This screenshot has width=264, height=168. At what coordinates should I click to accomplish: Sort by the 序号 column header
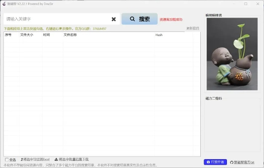[8, 35]
